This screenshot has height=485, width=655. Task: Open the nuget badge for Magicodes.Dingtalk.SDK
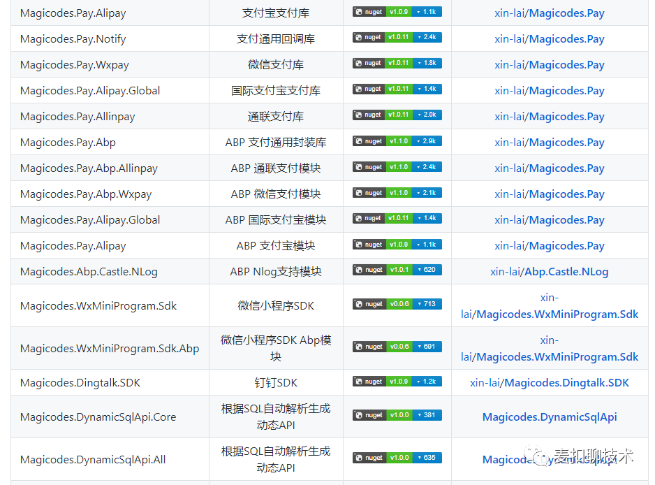point(397,382)
